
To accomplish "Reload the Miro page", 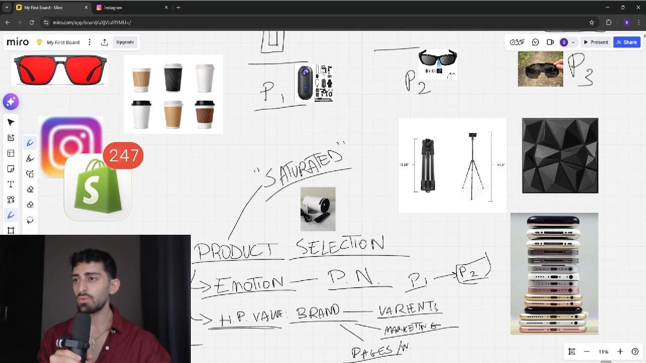I will point(32,22).
